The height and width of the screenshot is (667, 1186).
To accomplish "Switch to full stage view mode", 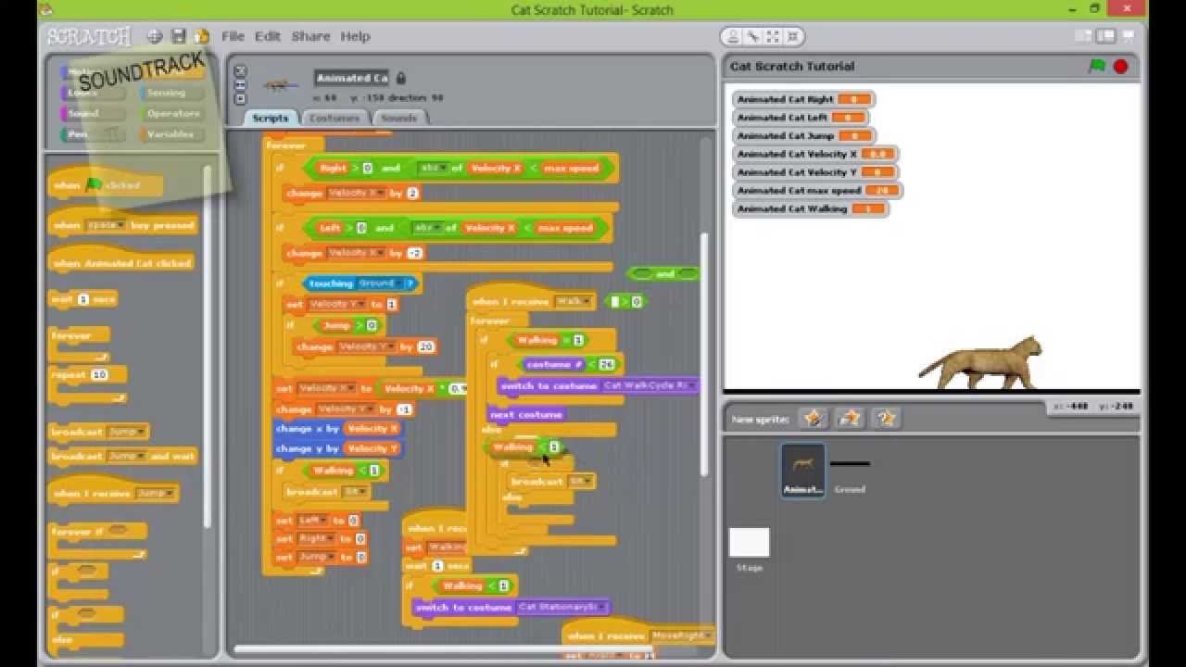I will (1105, 36).
